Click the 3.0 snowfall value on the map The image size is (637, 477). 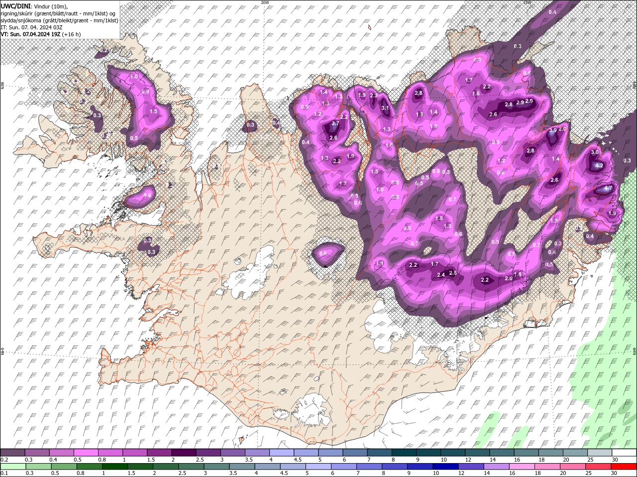click(594, 152)
